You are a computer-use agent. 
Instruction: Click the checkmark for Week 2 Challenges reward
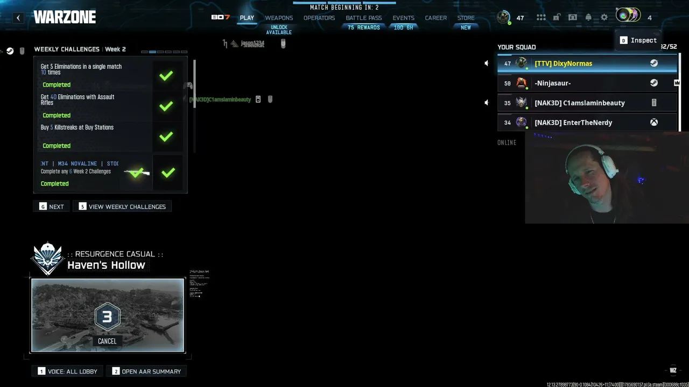point(168,173)
